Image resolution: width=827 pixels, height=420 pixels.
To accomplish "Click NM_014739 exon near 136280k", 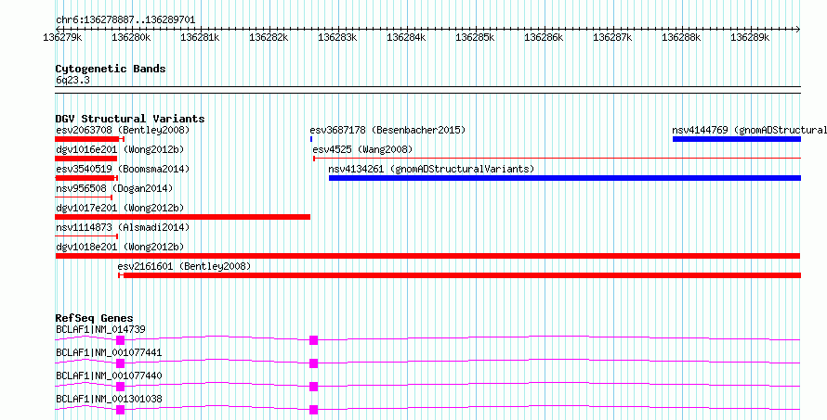I will [x=120, y=340].
